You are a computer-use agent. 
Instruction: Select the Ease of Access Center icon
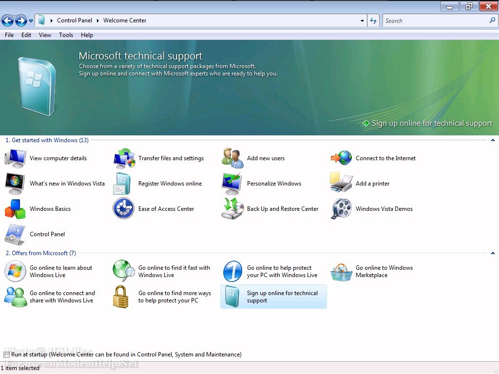(123, 208)
